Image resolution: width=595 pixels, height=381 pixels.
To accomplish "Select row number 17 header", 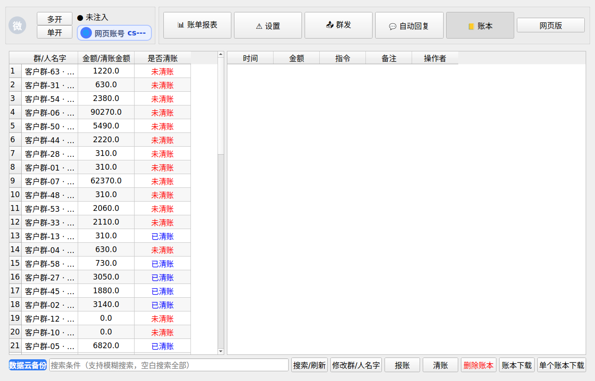I will tap(15, 291).
